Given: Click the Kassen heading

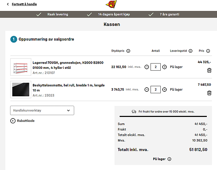Looking at the screenshot, I should click(x=112, y=24).
